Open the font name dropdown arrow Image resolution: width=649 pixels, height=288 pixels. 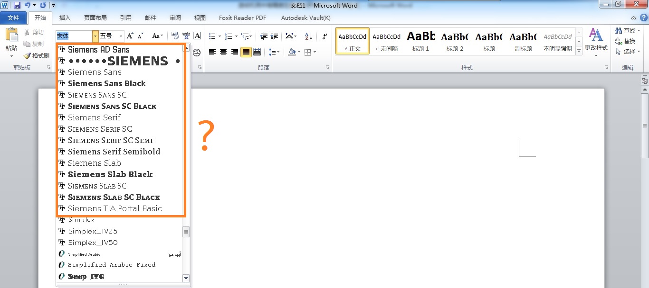tap(95, 36)
